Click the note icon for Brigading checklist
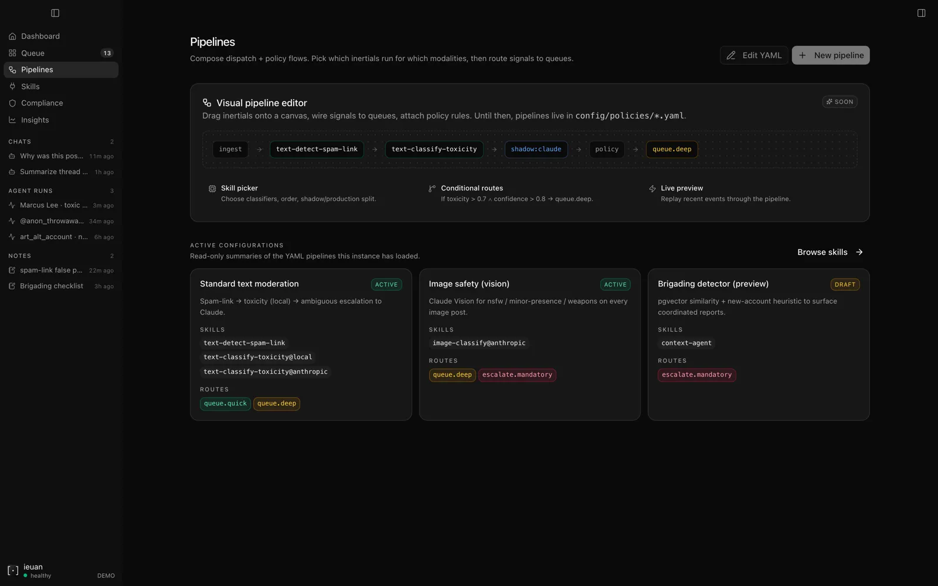Image resolution: width=938 pixels, height=586 pixels. tap(12, 286)
